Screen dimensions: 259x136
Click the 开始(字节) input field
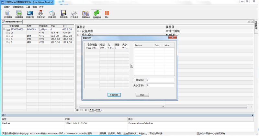coord(160,80)
